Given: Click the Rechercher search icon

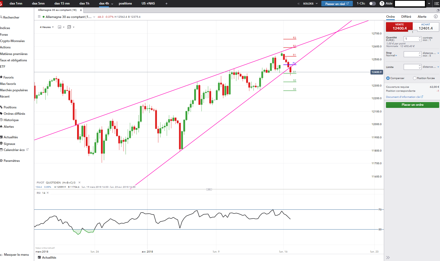Looking at the screenshot, I should point(1,17).
